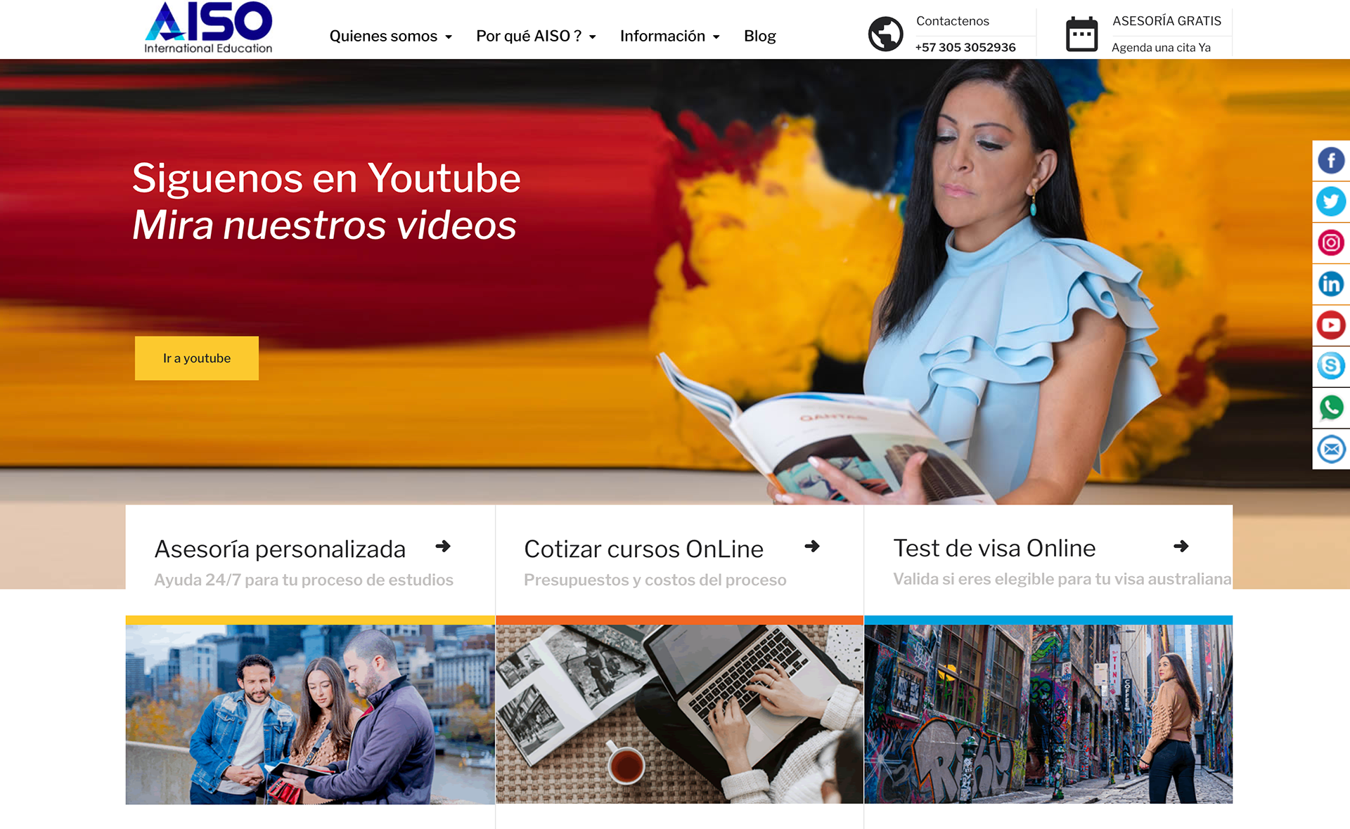The width and height of the screenshot is (1350, 829).
Task: Click Valida si eres elegible visa text
Action: coord(1062,579)
